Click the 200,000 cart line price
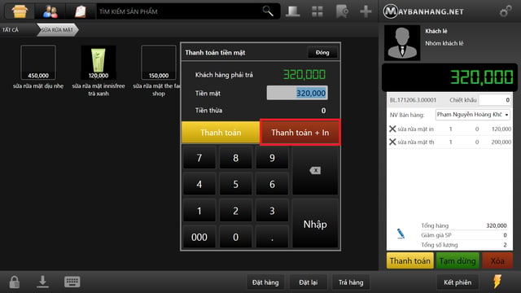 coord(501,142)
